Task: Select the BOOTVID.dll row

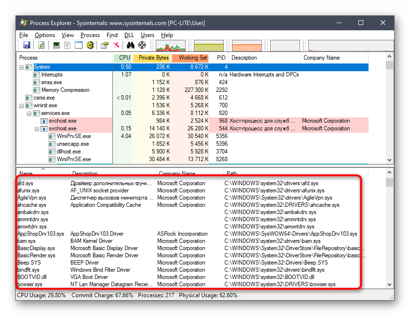Action: [191, 277]
